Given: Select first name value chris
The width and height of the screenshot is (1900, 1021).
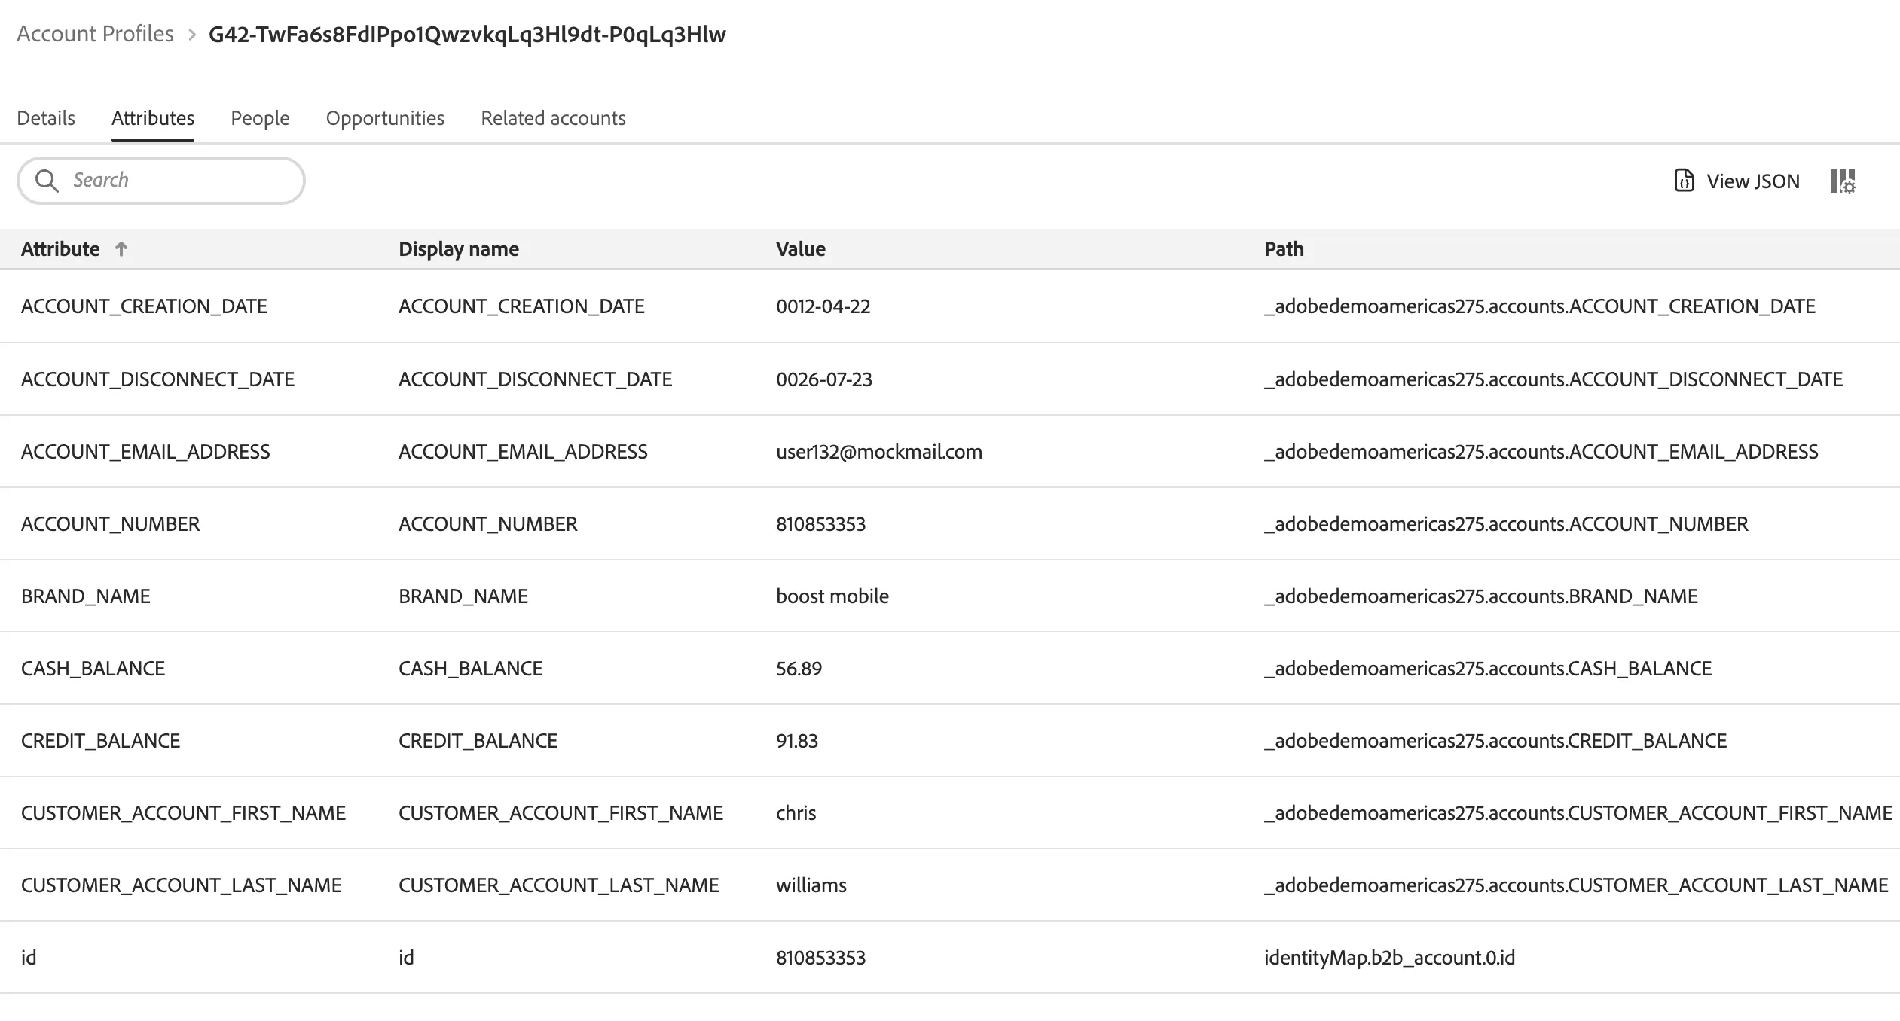Looking at the screenshot, I should 796,813.
